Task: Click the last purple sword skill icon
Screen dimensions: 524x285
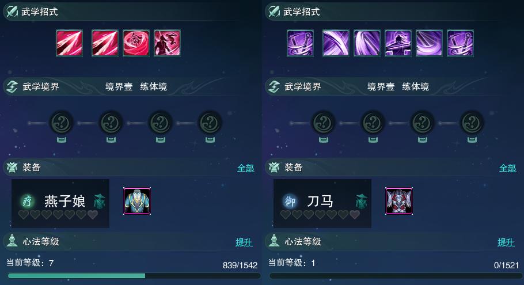Action: pos(460,43)
